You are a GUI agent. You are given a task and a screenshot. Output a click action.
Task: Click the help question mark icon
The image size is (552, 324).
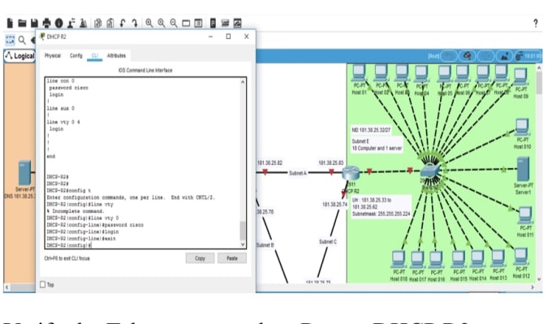pos(536,24)
